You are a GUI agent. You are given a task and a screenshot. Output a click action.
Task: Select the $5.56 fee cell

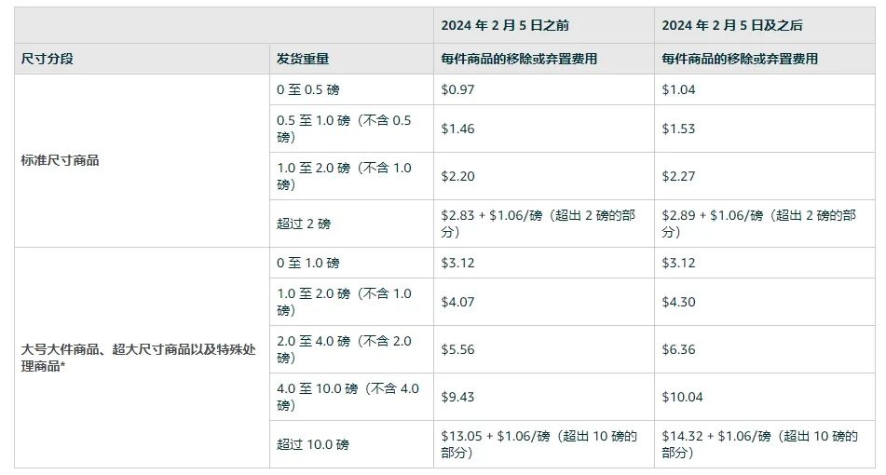(457, 349)
